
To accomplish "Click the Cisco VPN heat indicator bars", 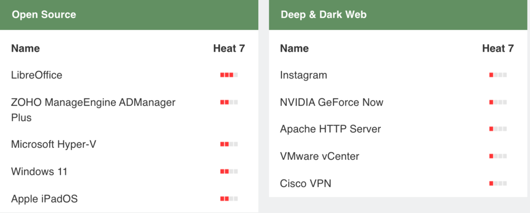I will point(498,184).
